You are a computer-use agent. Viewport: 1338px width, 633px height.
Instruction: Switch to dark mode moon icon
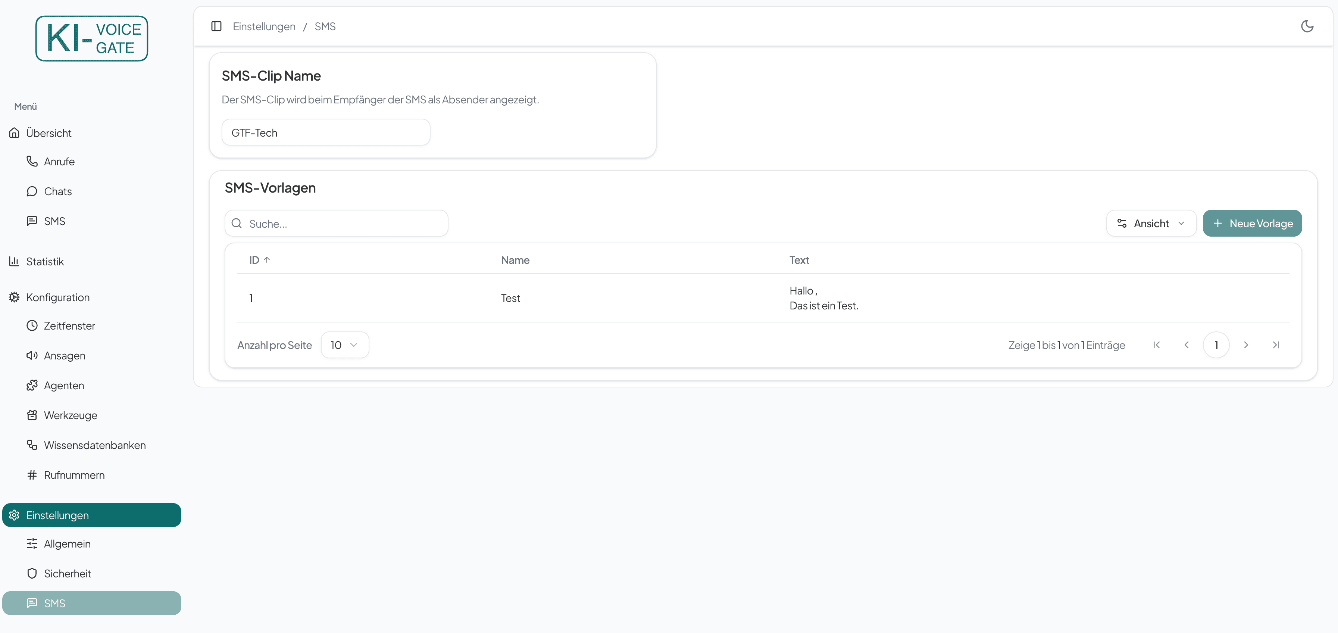point(1307,26)
